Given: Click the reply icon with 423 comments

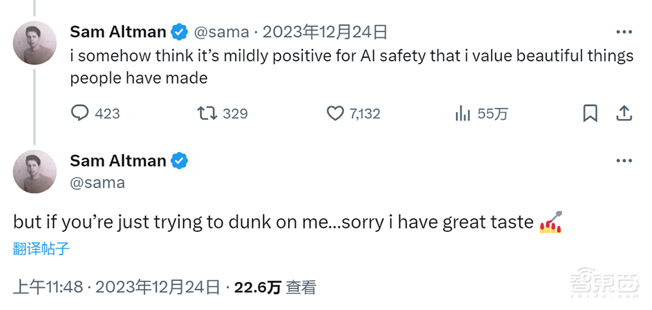Looking at the screenshot, I should (80, 113).
